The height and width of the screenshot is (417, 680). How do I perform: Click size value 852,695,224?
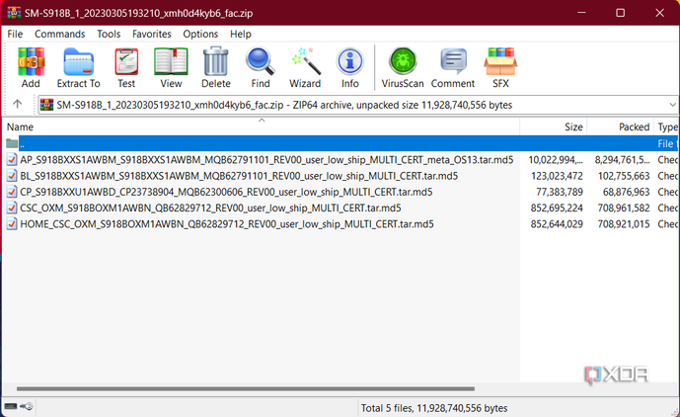[557, 208]
